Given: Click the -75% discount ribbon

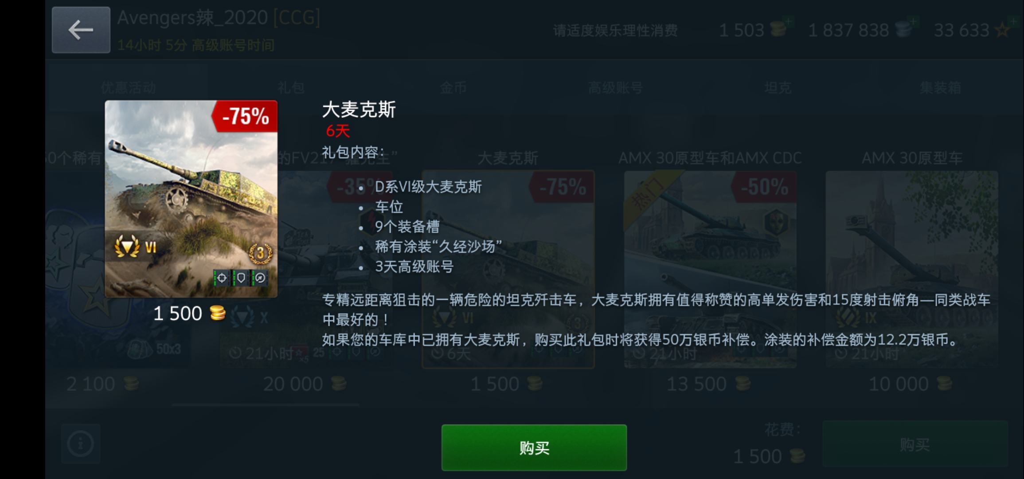Looking at the screenshot, I should (x=245, y=116).
